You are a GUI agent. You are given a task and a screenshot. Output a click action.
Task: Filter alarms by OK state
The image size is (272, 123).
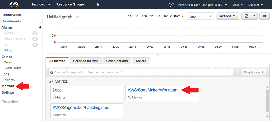[x=6, y=45]
